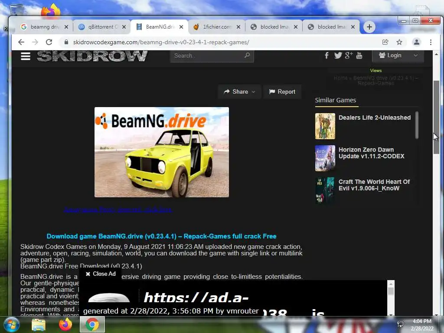The width and height of the screenshot is (444, 333).
Task: Close the qBittorrent tab
Action: tap(124, 27)
